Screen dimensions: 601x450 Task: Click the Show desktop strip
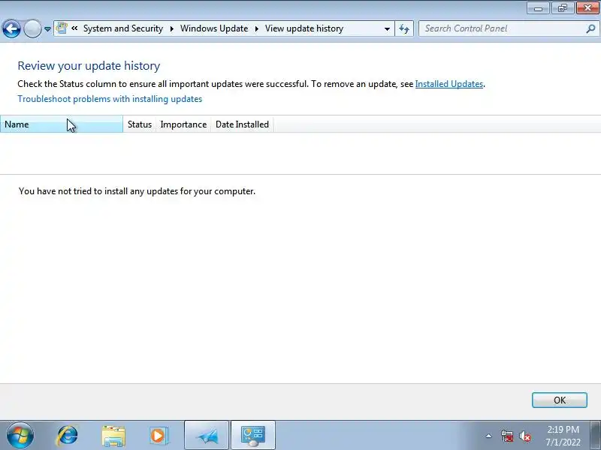coord(596,436)
